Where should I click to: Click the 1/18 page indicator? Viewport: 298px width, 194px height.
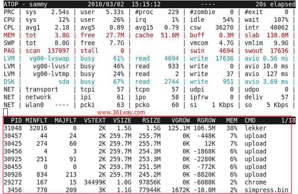[288, 120]
